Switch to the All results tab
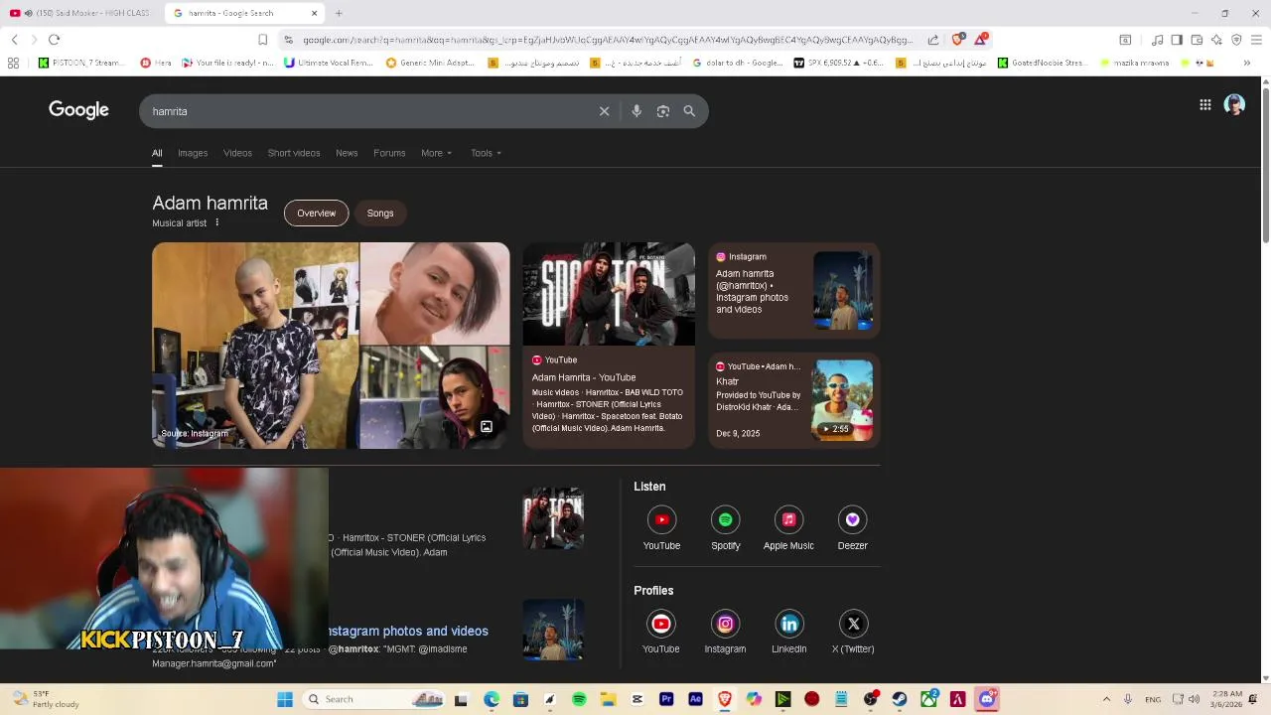The width and height of the screenshot is (1271, 715). coord(157,153)
